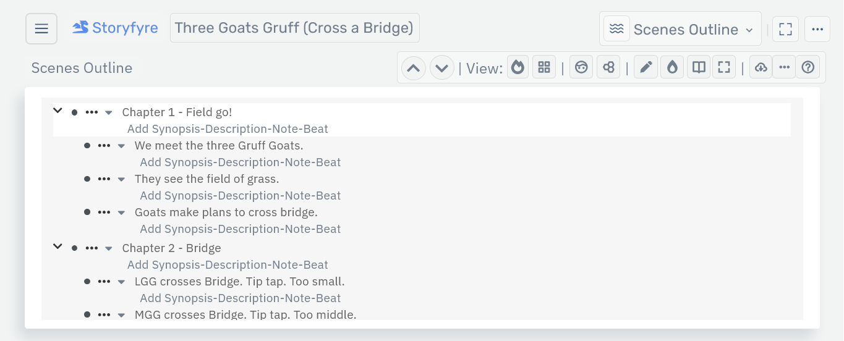The height and width of the screenshot is (341, 844).
Task: Click the flame view icon
Action: click(518, 67)
